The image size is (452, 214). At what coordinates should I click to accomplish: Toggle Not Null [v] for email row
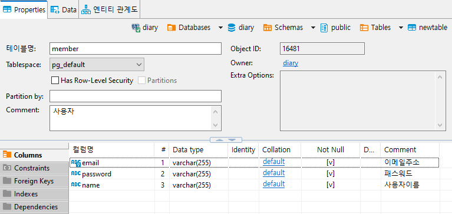click(x=331, y=163)
